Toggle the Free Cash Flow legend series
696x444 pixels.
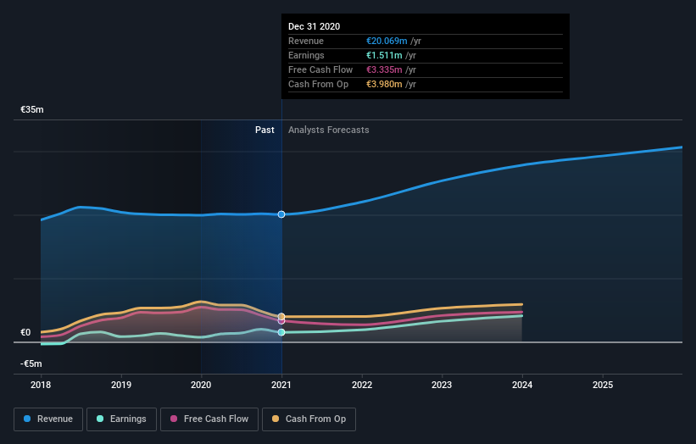pos(209,419)
